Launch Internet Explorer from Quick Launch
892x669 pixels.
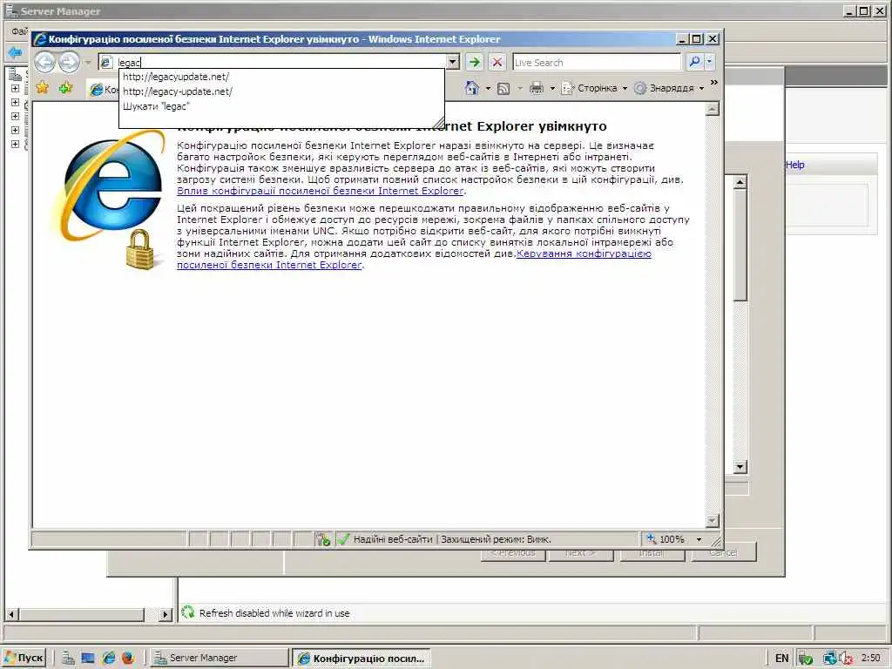coord(109,659)
